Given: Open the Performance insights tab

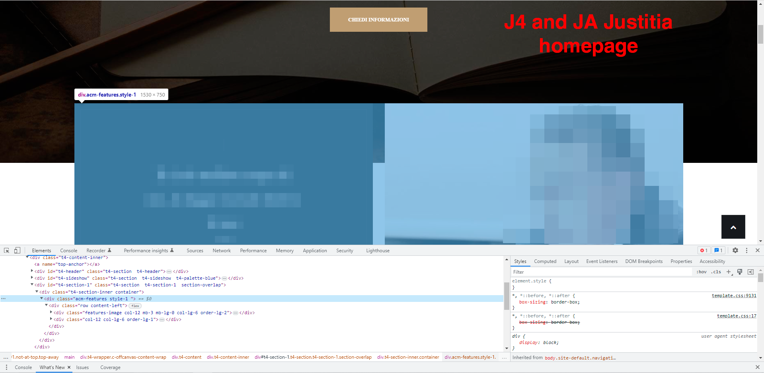Looking at the screenshot, I should pyautogui.click(x=149, y=251).
